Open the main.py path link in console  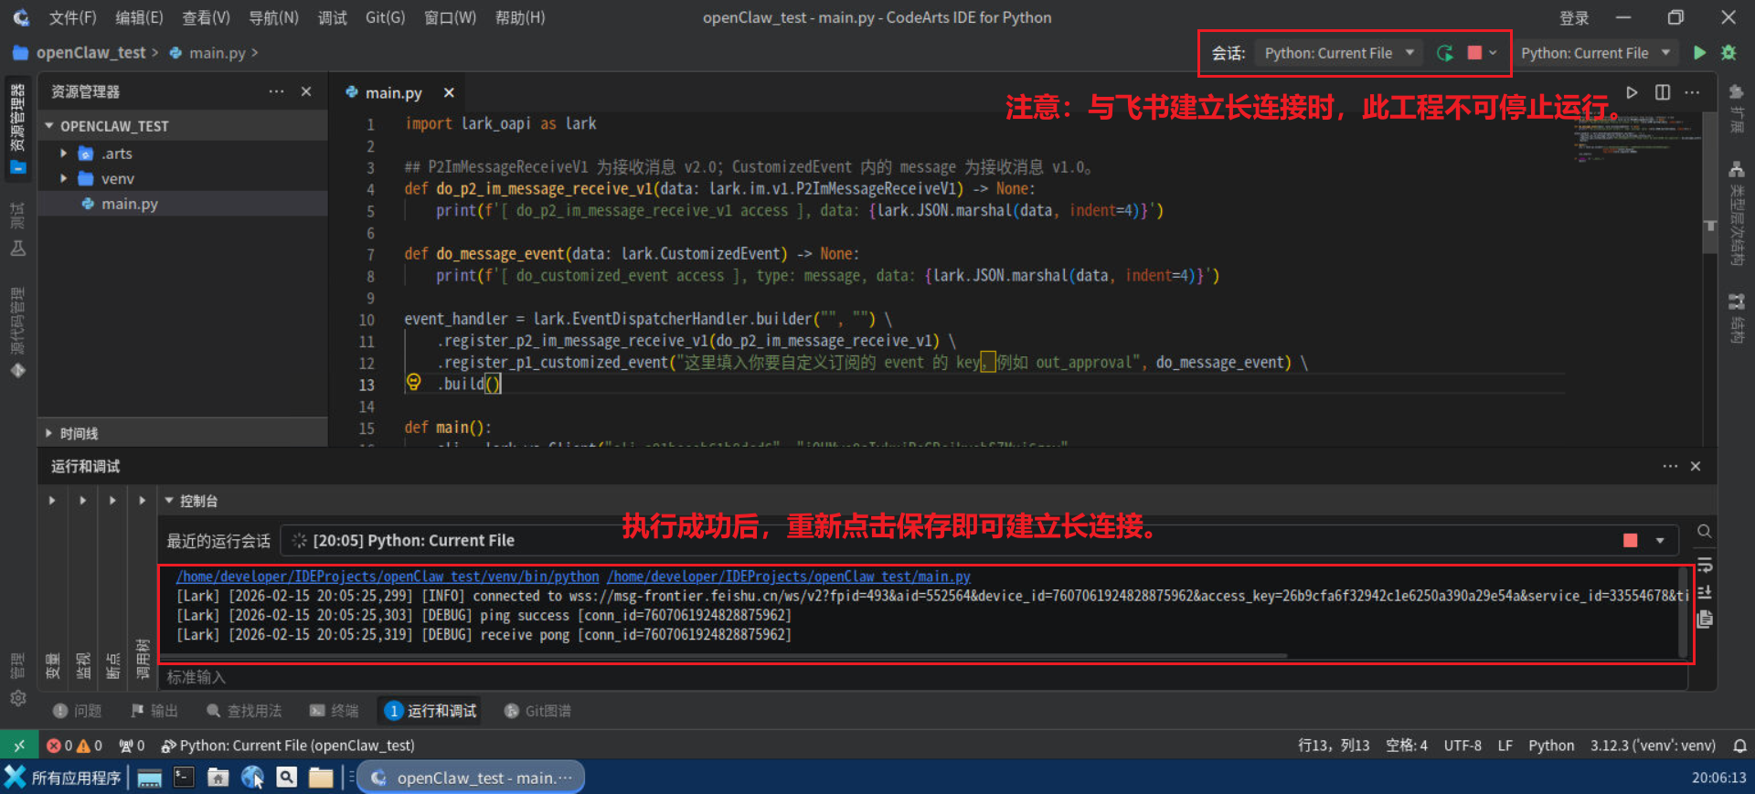pos(789,577)
